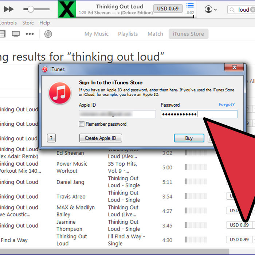The image size is (255, 255).
Task: Select the Travis Atreo artist entry
Action: [x=71, y=196]
